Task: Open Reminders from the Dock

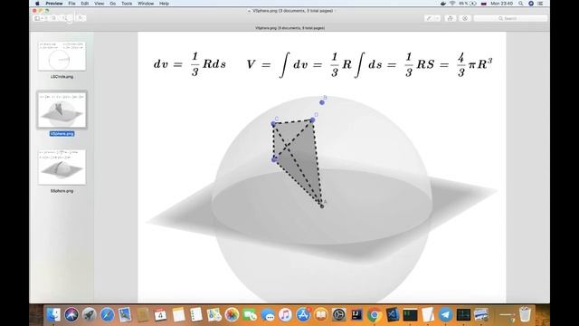Action: click(x=196, y=315)
